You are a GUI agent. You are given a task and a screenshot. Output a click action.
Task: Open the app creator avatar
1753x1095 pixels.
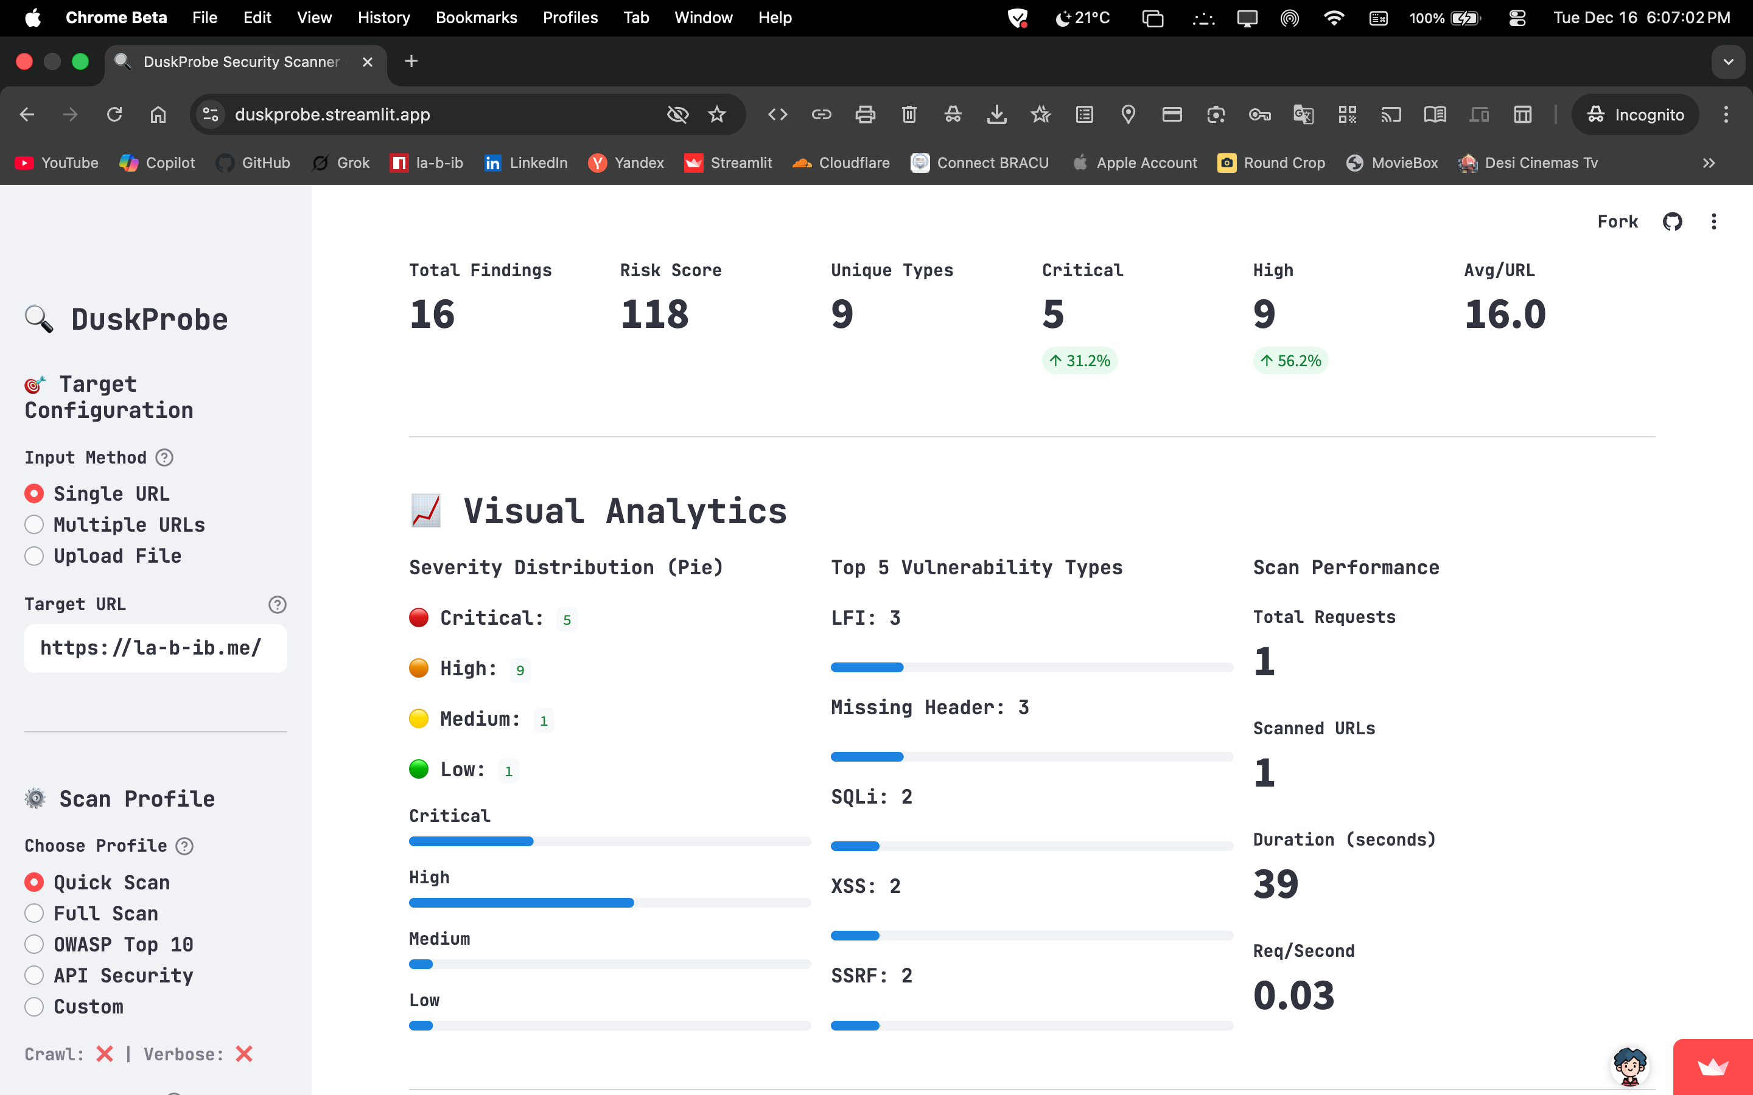[x=1629, y=1066]
